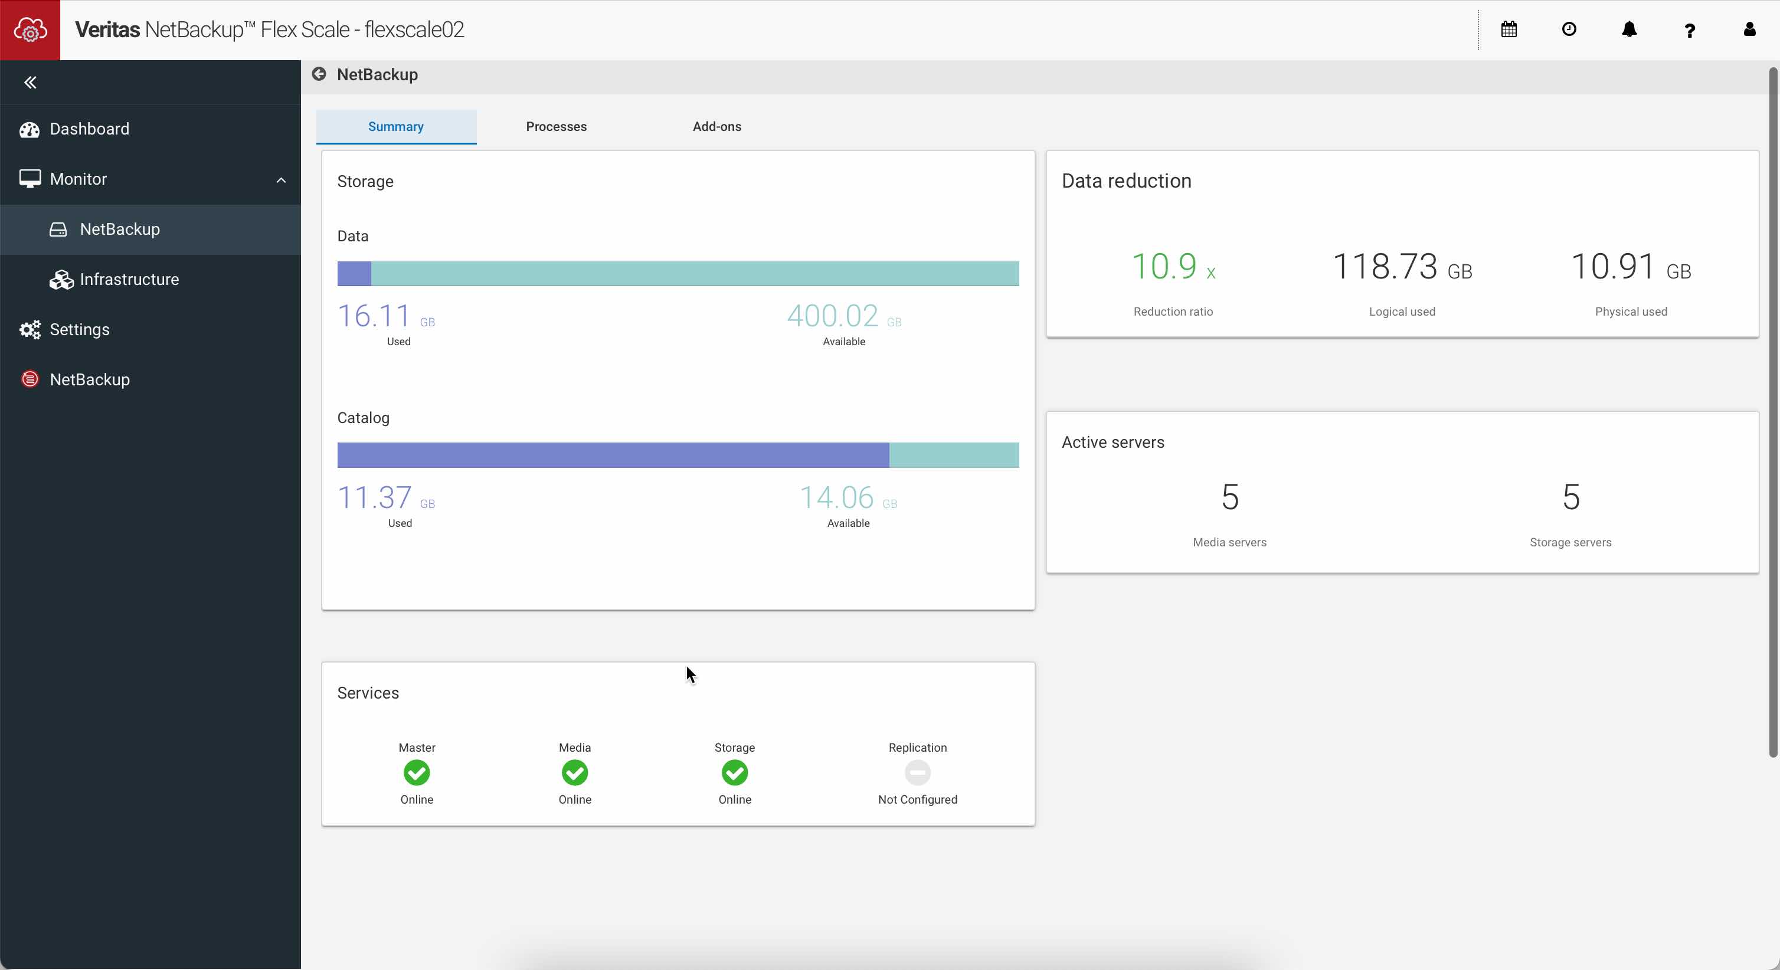Screen dimensions: 1780x970
Task: Open the bottom NetBackup sidebar link
Action: (150, 379)
